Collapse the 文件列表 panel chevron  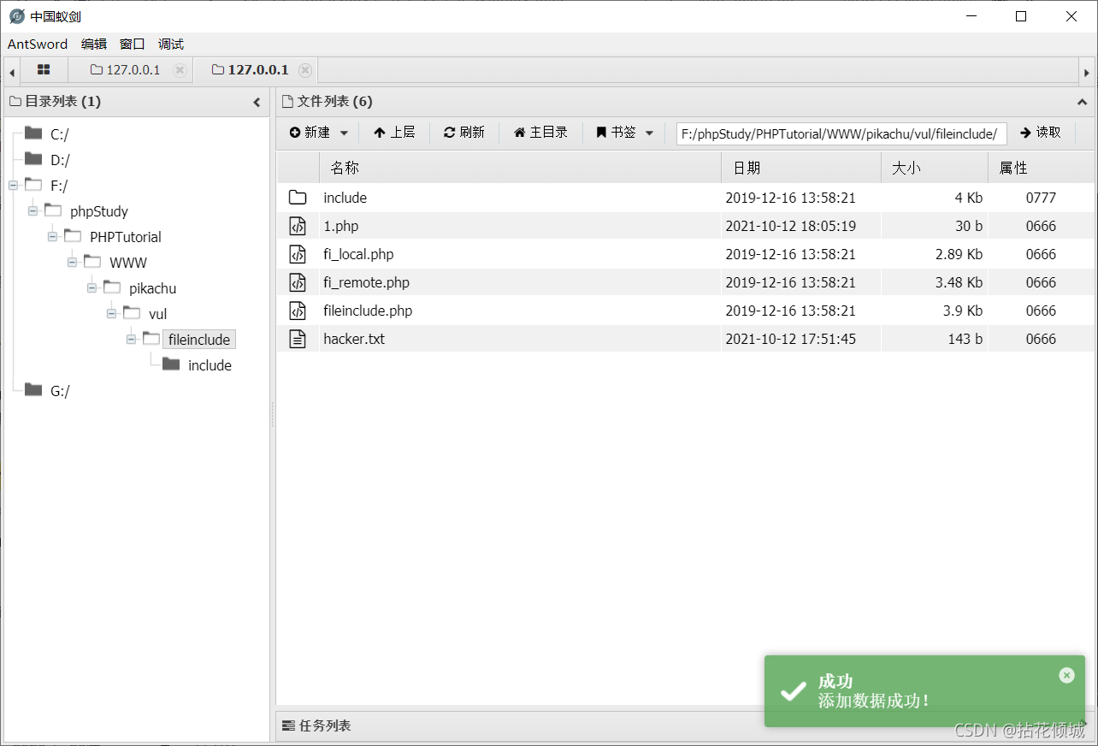1082,101
